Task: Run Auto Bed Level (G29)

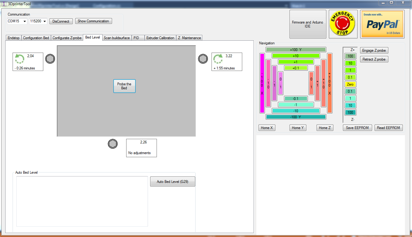Action: coord(173,181)
